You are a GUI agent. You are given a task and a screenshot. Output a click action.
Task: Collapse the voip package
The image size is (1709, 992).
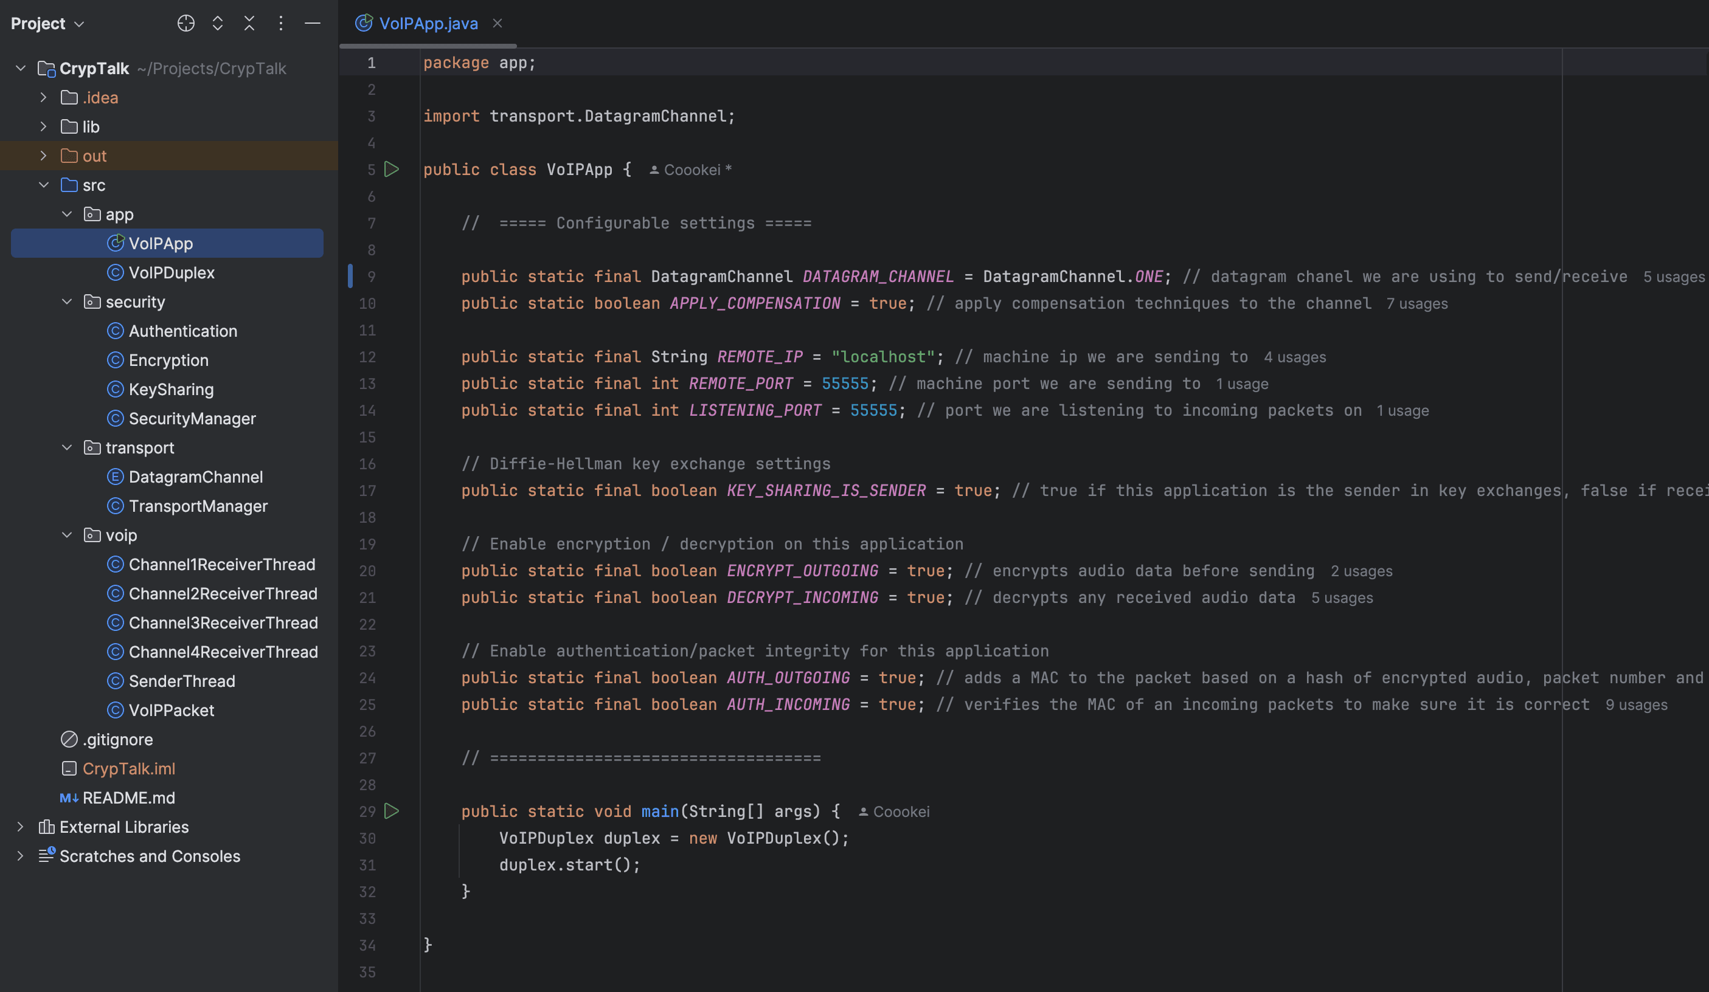(66, 536)
